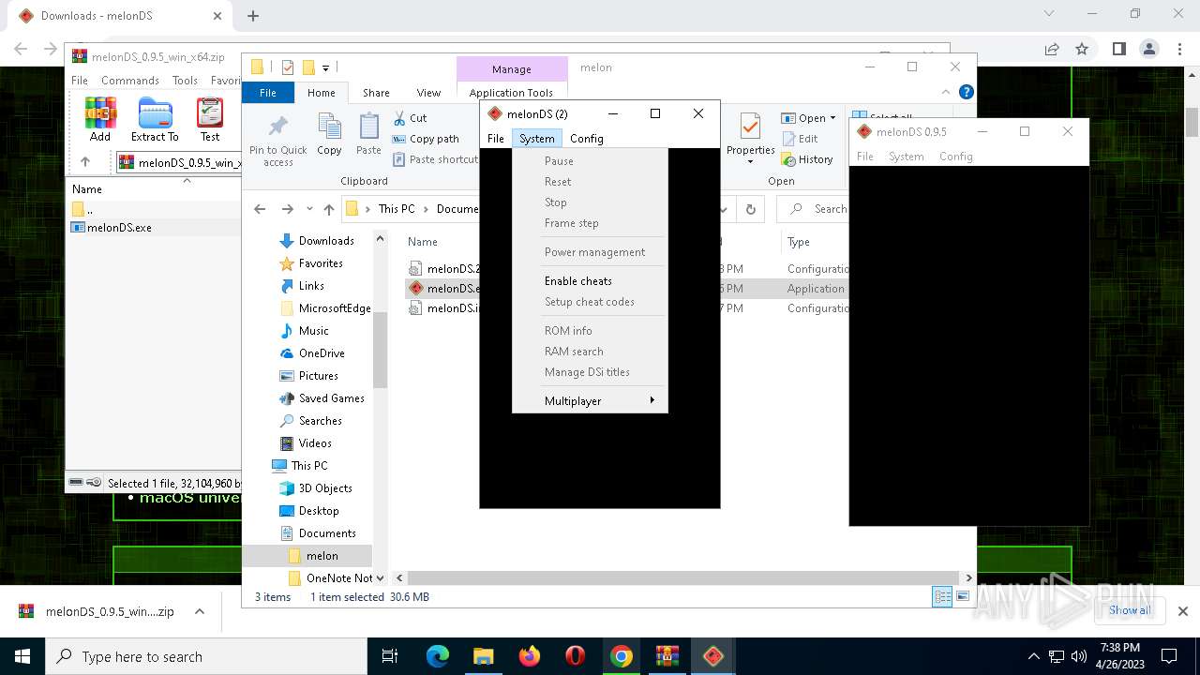Click the Cut button in Clipboard group
This screenshot has height=675, width=1200.
tap(410, 118)
